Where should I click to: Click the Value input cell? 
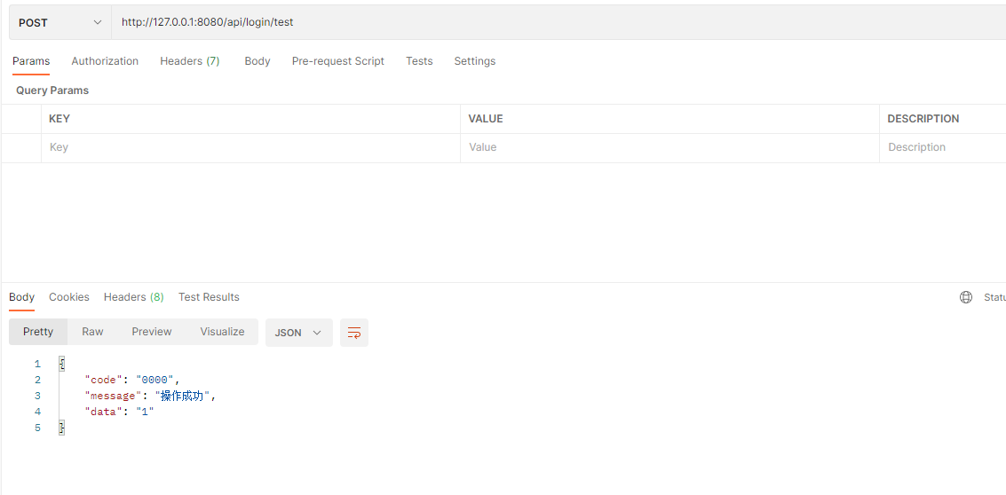669,147
